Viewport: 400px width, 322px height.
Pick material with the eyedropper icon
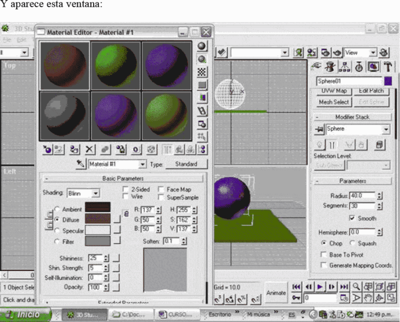pyautogui.click(x=80, y=164)
